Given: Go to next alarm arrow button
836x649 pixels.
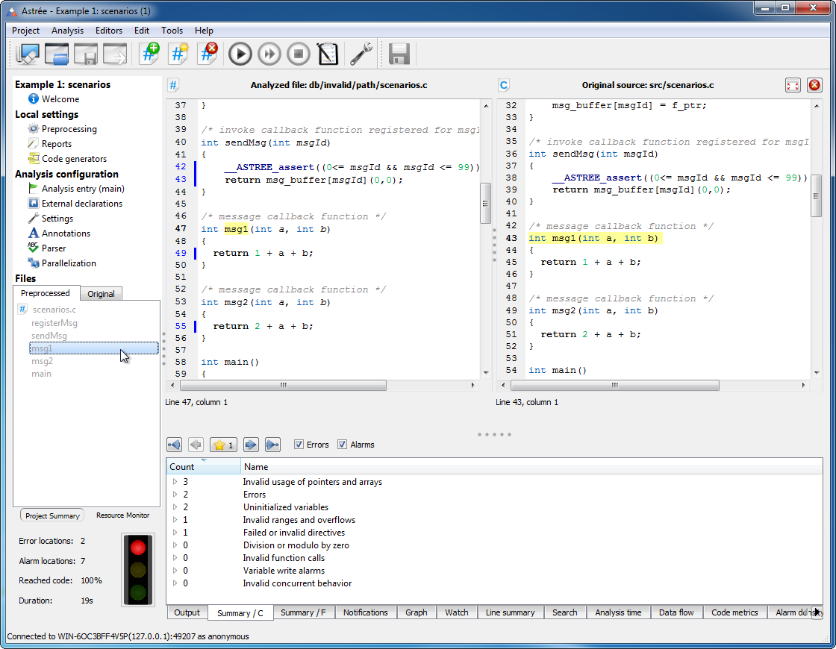Looking at the screenshot, I should point(251,445).
